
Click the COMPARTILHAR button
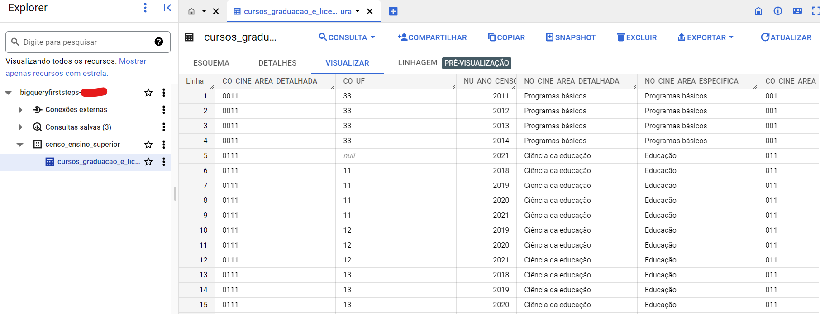tap(432, 37)
